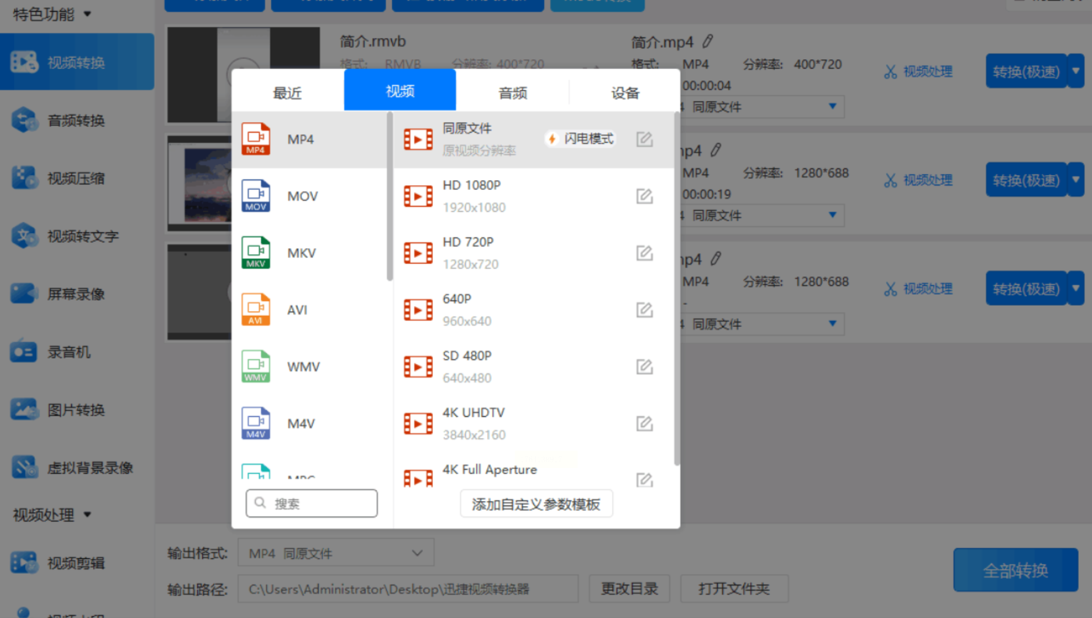Viewport: 1092px width, 618px height.
Task: Click the pencil icon beside 简介.mp4 filename
Action: [708, 41]
